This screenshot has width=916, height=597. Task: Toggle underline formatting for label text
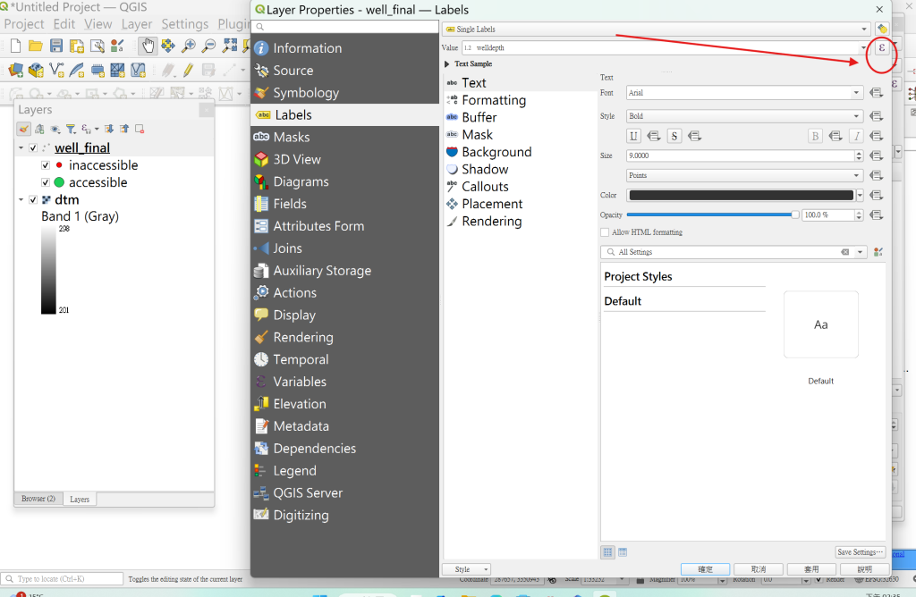[633, 135]
